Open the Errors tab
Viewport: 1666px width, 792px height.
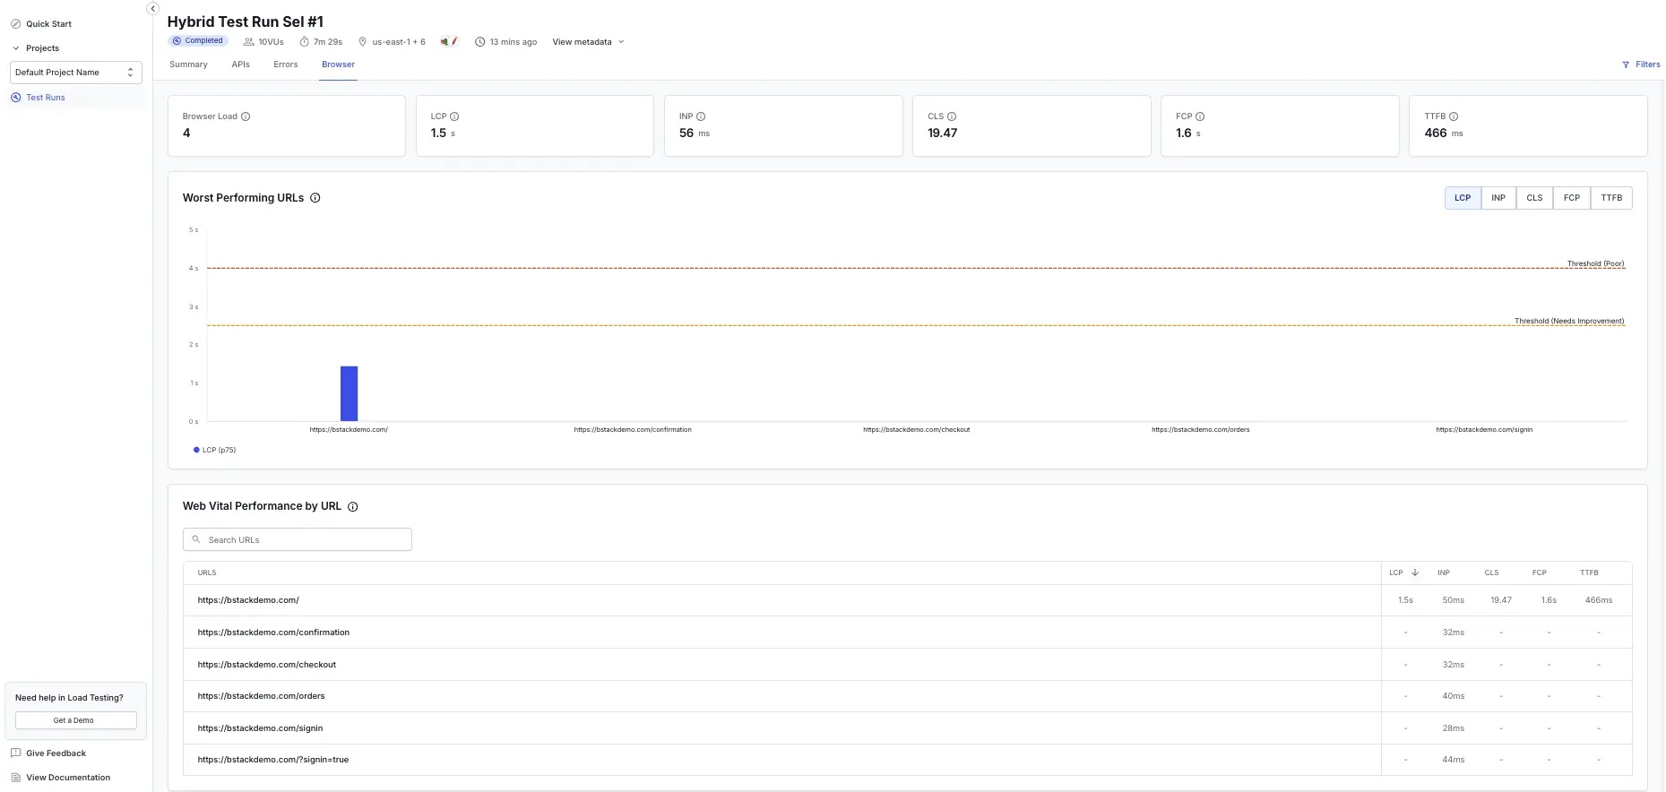286,65
